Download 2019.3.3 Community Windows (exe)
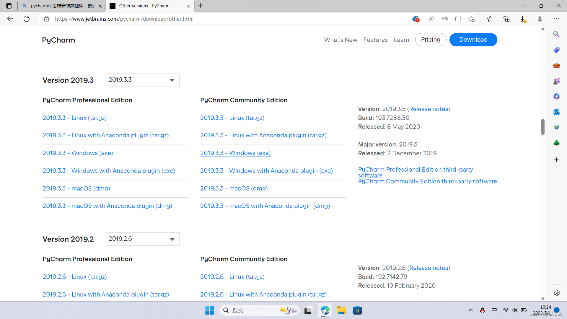The image size is (567, 319). click(x=235, y=153)
